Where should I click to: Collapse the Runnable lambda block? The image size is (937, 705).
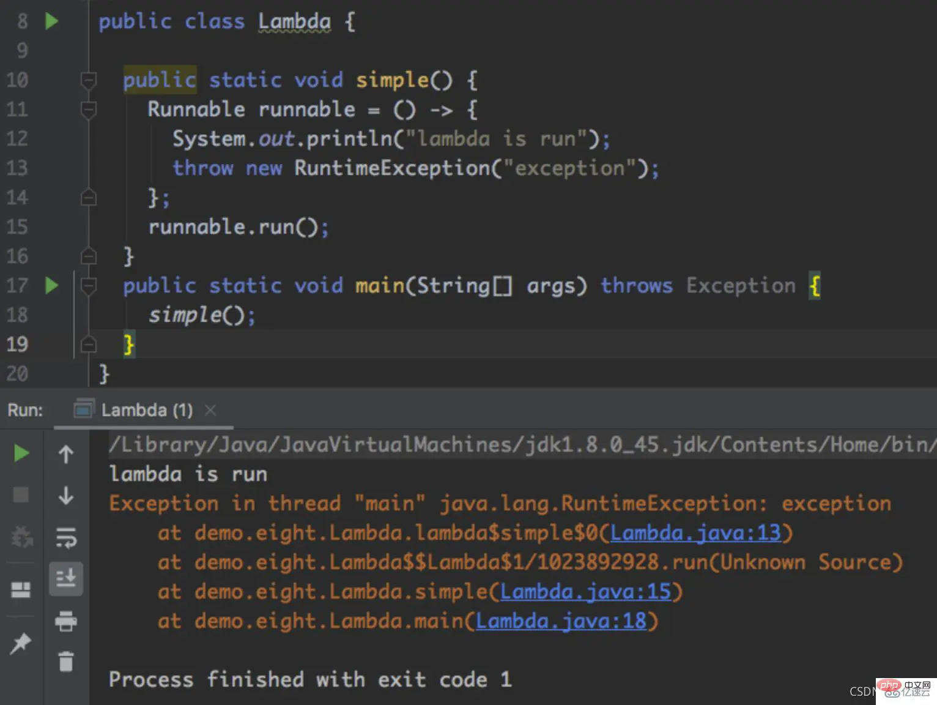coord(88,110)
